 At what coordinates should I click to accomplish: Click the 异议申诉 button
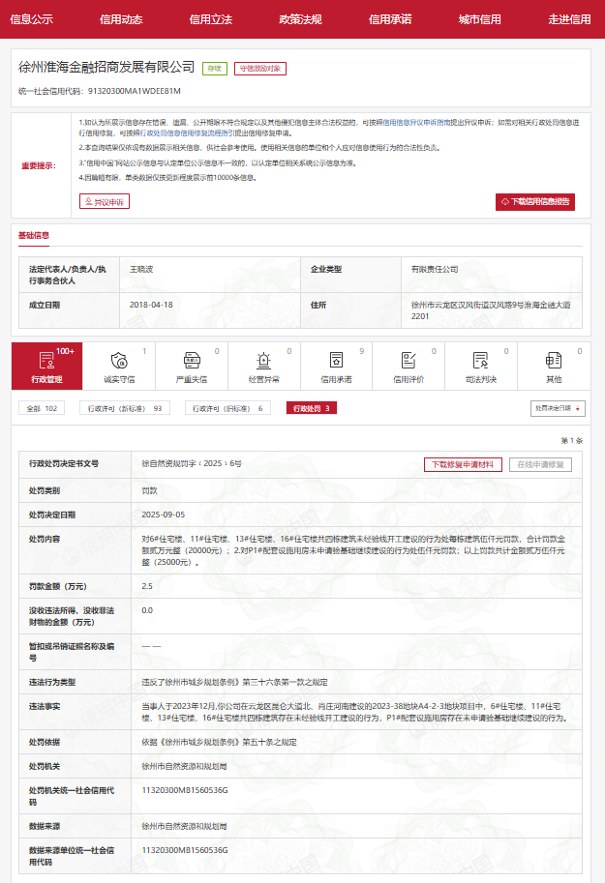pyautogui.click(x=105, y=201)
